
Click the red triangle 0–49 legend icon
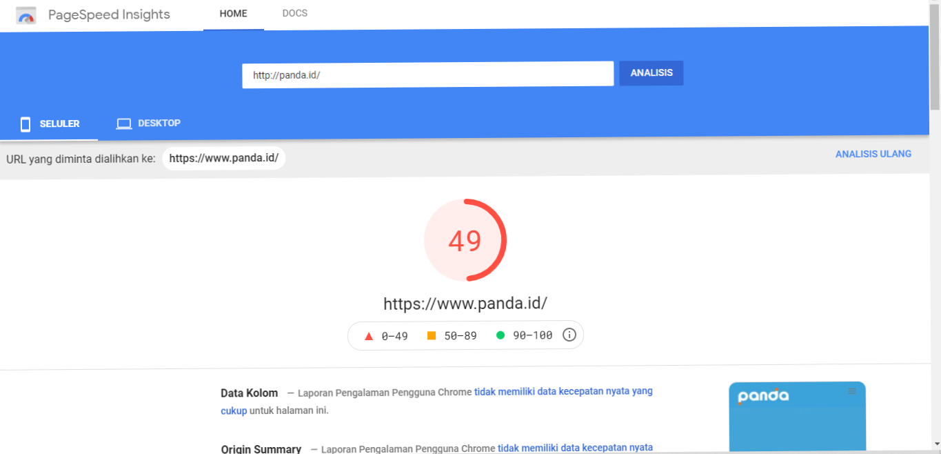pyautogui.click(x=368, y=336)
